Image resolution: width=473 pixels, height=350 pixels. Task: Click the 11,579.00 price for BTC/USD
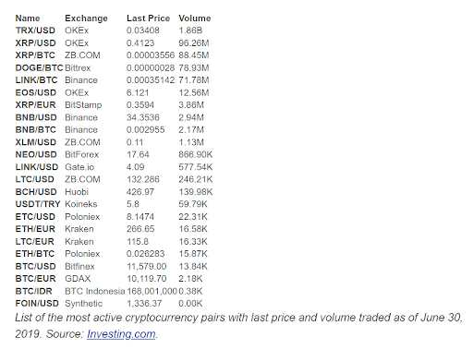tap(147, 266)
